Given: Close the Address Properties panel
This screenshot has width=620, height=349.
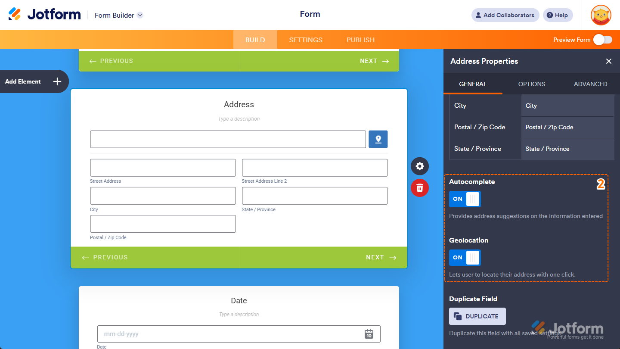Looking at the screenshot, I should 608,61.
